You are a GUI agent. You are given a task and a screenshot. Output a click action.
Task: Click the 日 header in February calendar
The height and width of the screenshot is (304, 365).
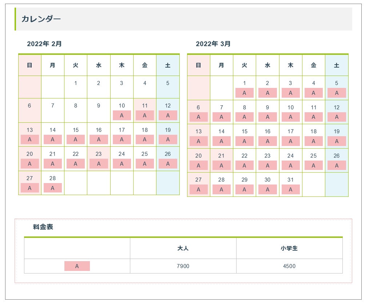[x=29, y=65]
